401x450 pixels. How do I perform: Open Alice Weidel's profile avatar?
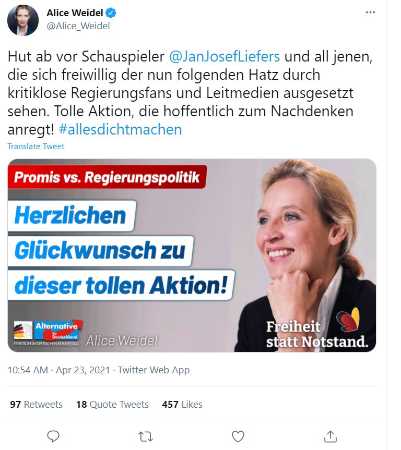(23, 20)
